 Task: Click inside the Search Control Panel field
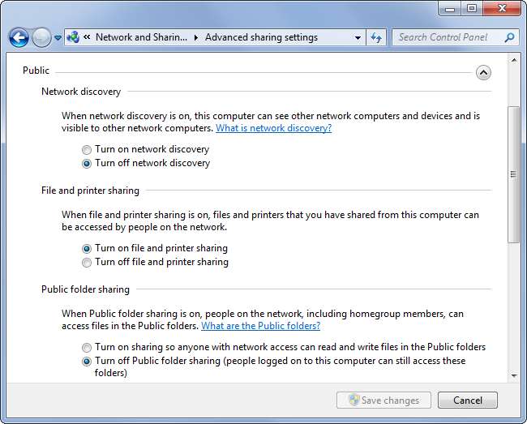[448, 37]
